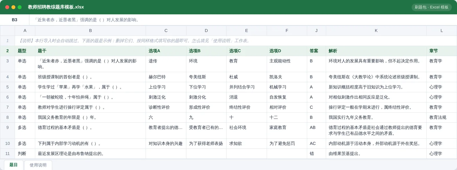Click the 为了获得老师表扬 cell

[x=206, y=144]
